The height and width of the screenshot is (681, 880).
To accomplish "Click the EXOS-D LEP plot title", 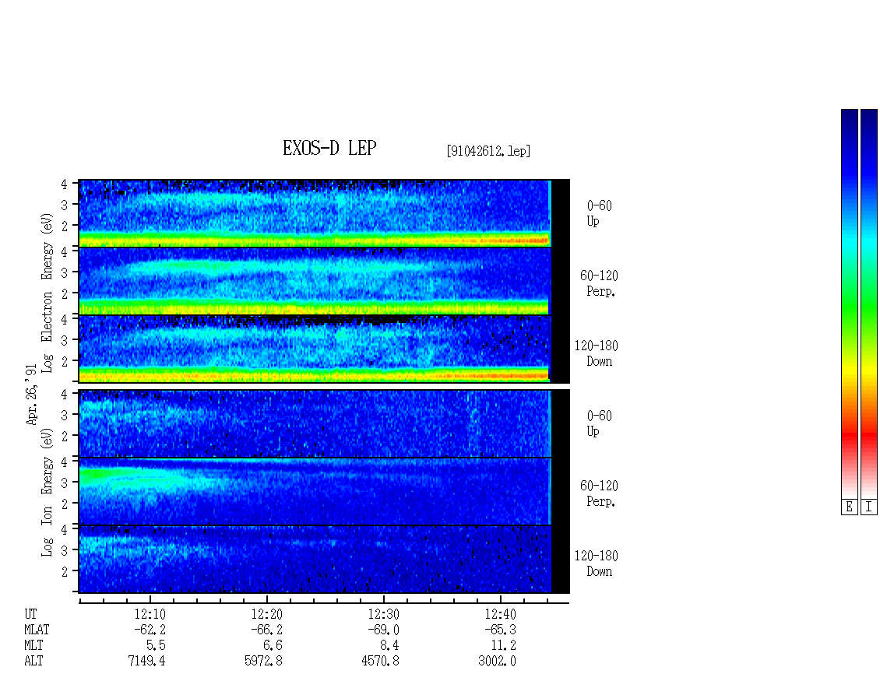I will [x=329, y=148].
